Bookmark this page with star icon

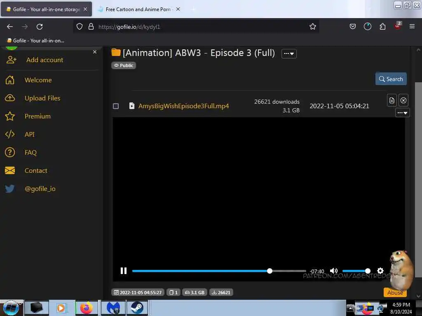click(x=312, y=27)
